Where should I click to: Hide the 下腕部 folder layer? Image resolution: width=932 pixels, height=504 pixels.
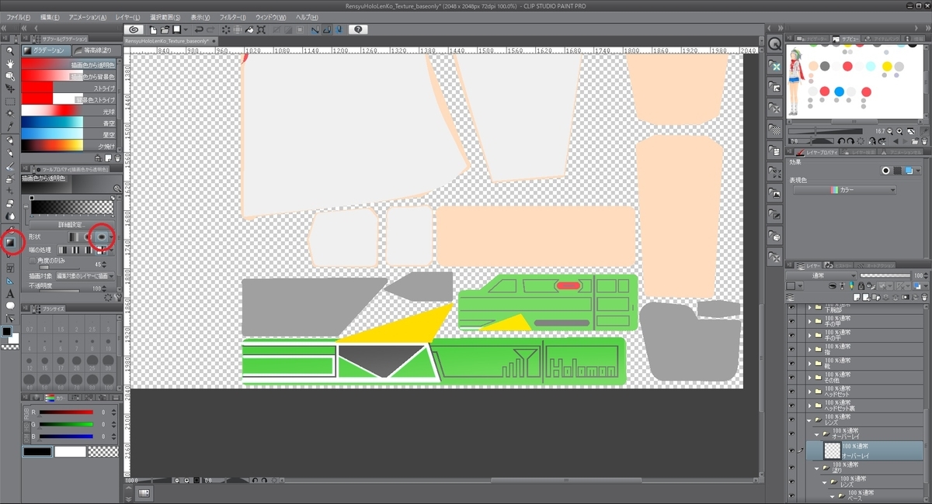pyautogui.click(x=791, y=308)
